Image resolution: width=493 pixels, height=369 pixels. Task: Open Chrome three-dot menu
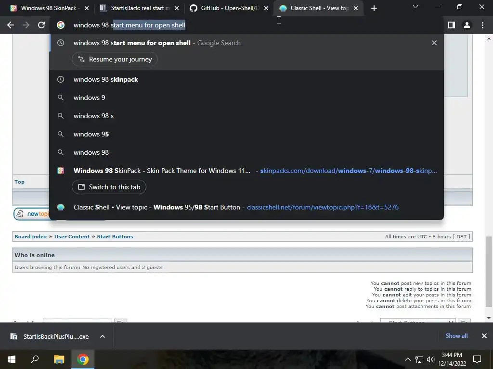pos(482,25)
